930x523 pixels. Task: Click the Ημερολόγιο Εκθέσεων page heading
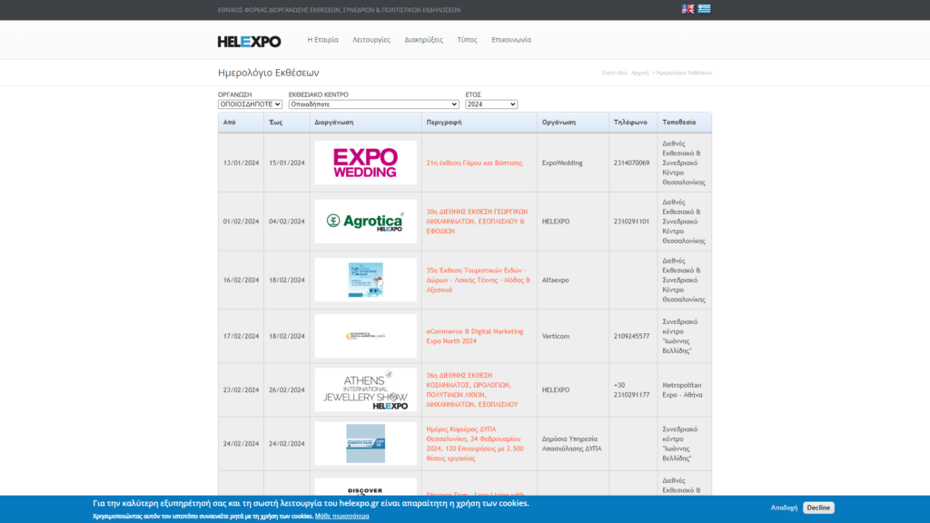(x=268, y=73)
